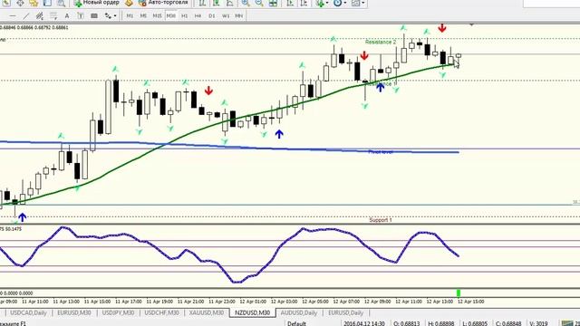580x326 pixels.
Task: Click the Default profile in status bar
Action: click(296, 323)
